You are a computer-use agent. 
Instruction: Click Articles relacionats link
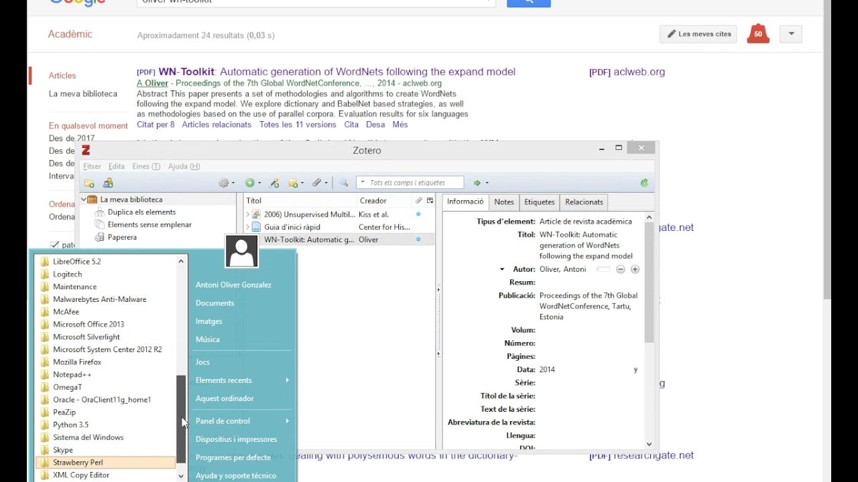coord(217,125)
